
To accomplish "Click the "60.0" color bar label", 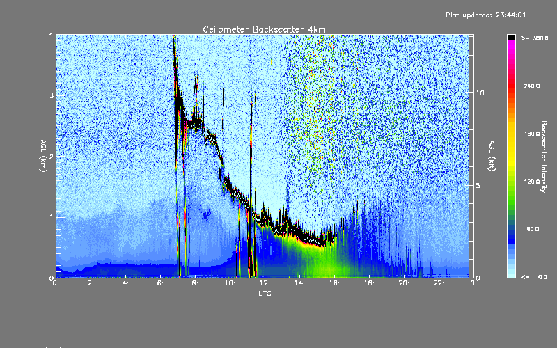I will click(x=533, y=230).
